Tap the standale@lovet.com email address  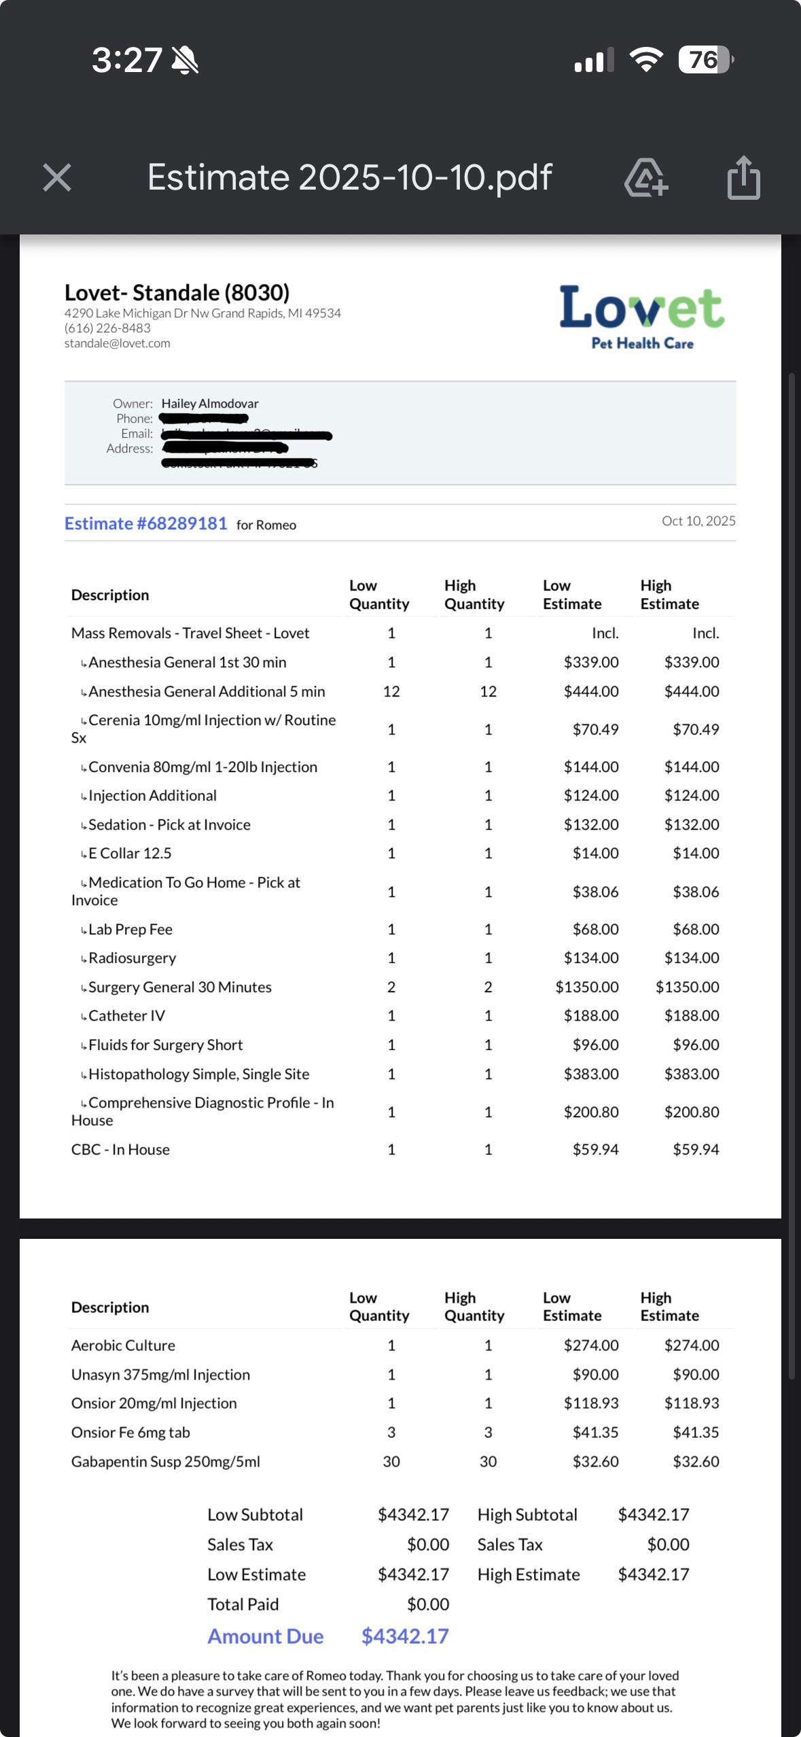118,343
